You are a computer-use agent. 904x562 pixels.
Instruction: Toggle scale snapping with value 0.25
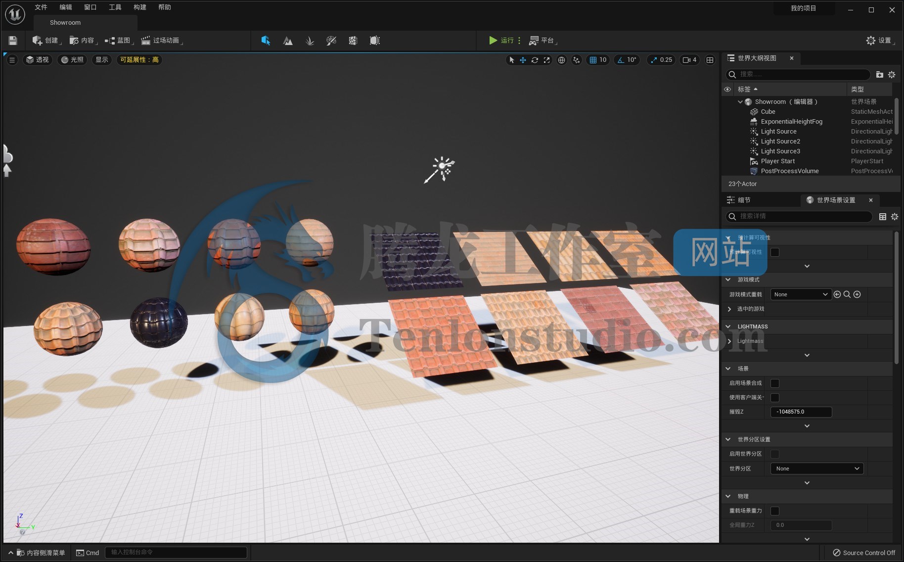pos(661,60)
